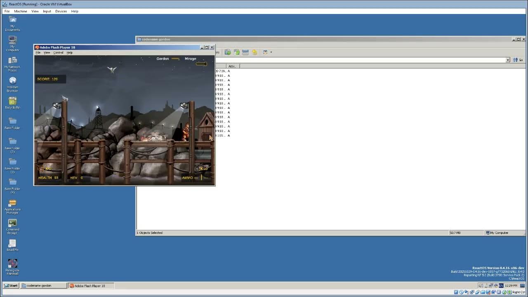Open the Control menu in Adobe Flash Player

tap(58, 52)
